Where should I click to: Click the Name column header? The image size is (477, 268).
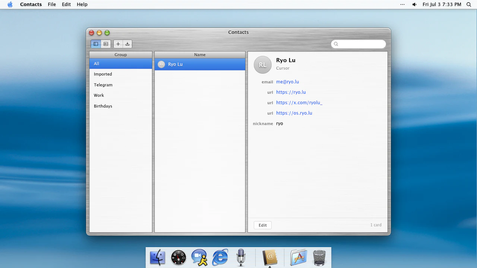pyautogui.click(x=200, y=55)
